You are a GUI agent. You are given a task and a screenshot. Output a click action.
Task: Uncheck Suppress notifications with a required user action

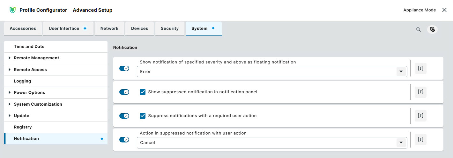pos(143,116)
